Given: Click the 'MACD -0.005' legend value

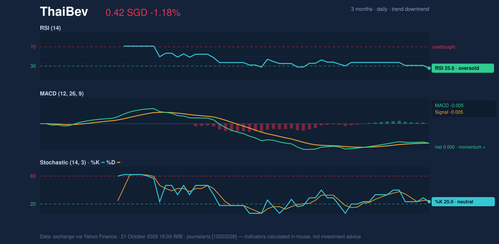Looking at the screenshot, I should coord(449,105).
